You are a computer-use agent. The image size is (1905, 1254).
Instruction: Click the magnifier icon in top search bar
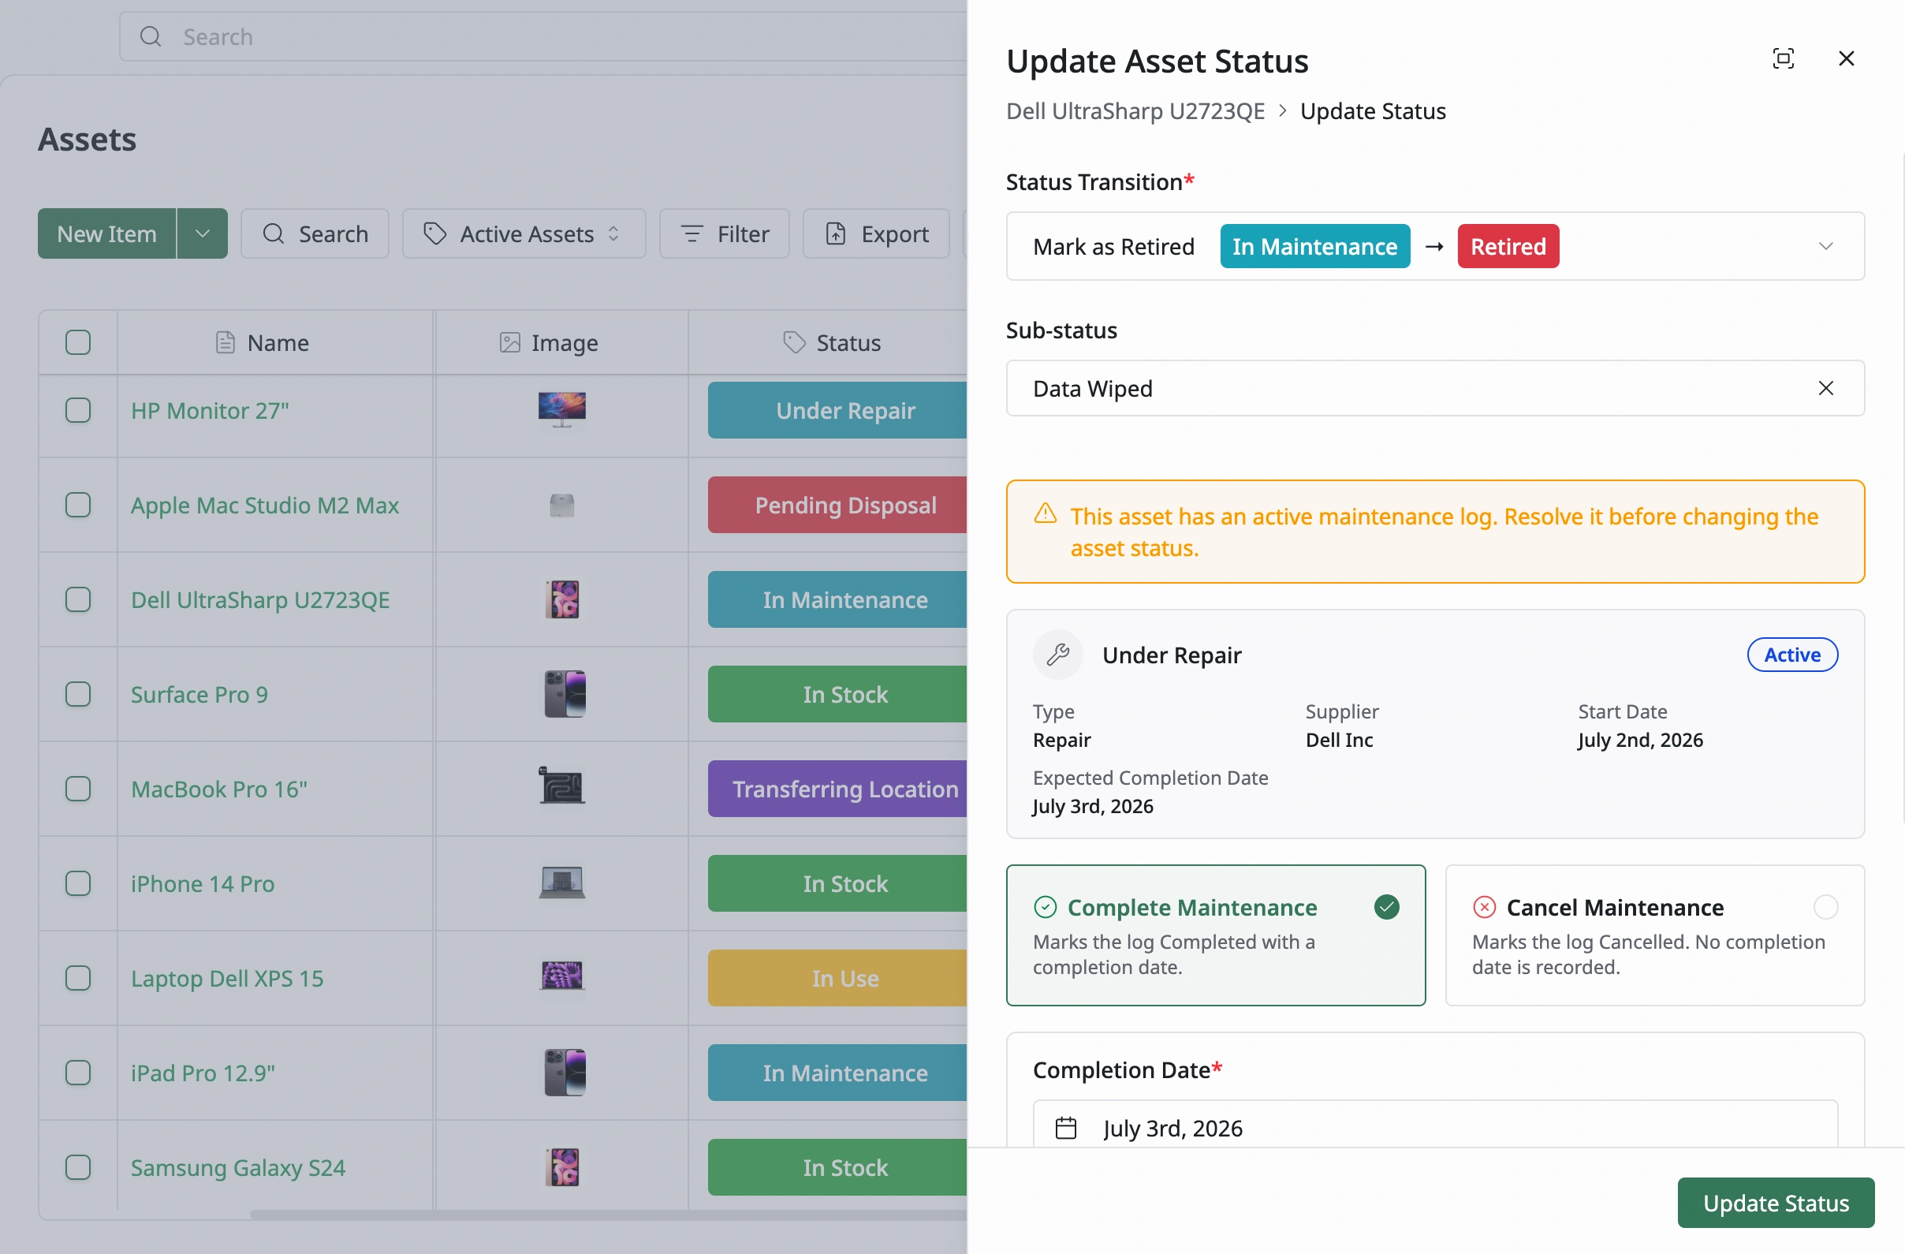pyautogui.click(x=151, y=37)
